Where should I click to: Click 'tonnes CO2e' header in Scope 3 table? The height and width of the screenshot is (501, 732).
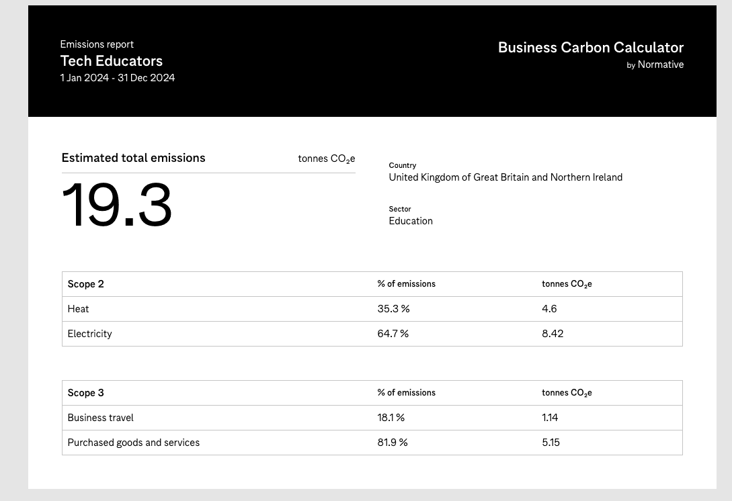pyautogui.click(x=567, y=393)
